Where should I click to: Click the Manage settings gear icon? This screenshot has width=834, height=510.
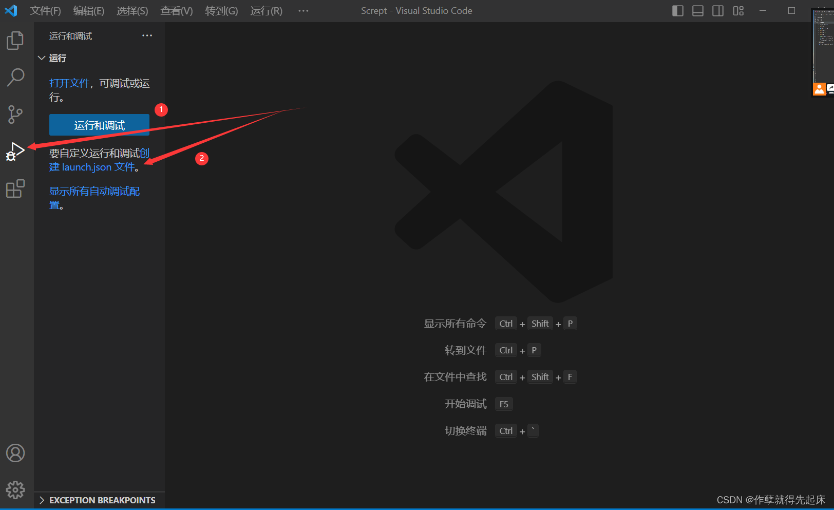15,489
